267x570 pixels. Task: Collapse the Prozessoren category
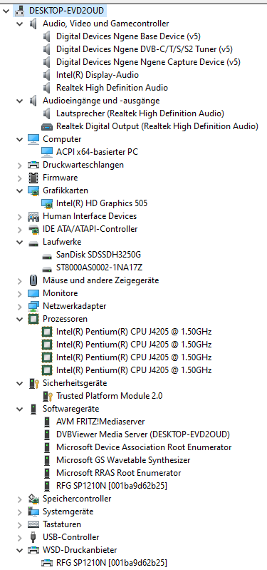tap(20, 319)
